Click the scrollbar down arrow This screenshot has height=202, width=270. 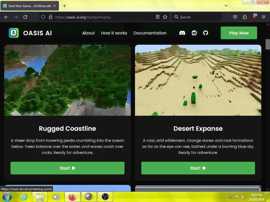coord(268,189)
